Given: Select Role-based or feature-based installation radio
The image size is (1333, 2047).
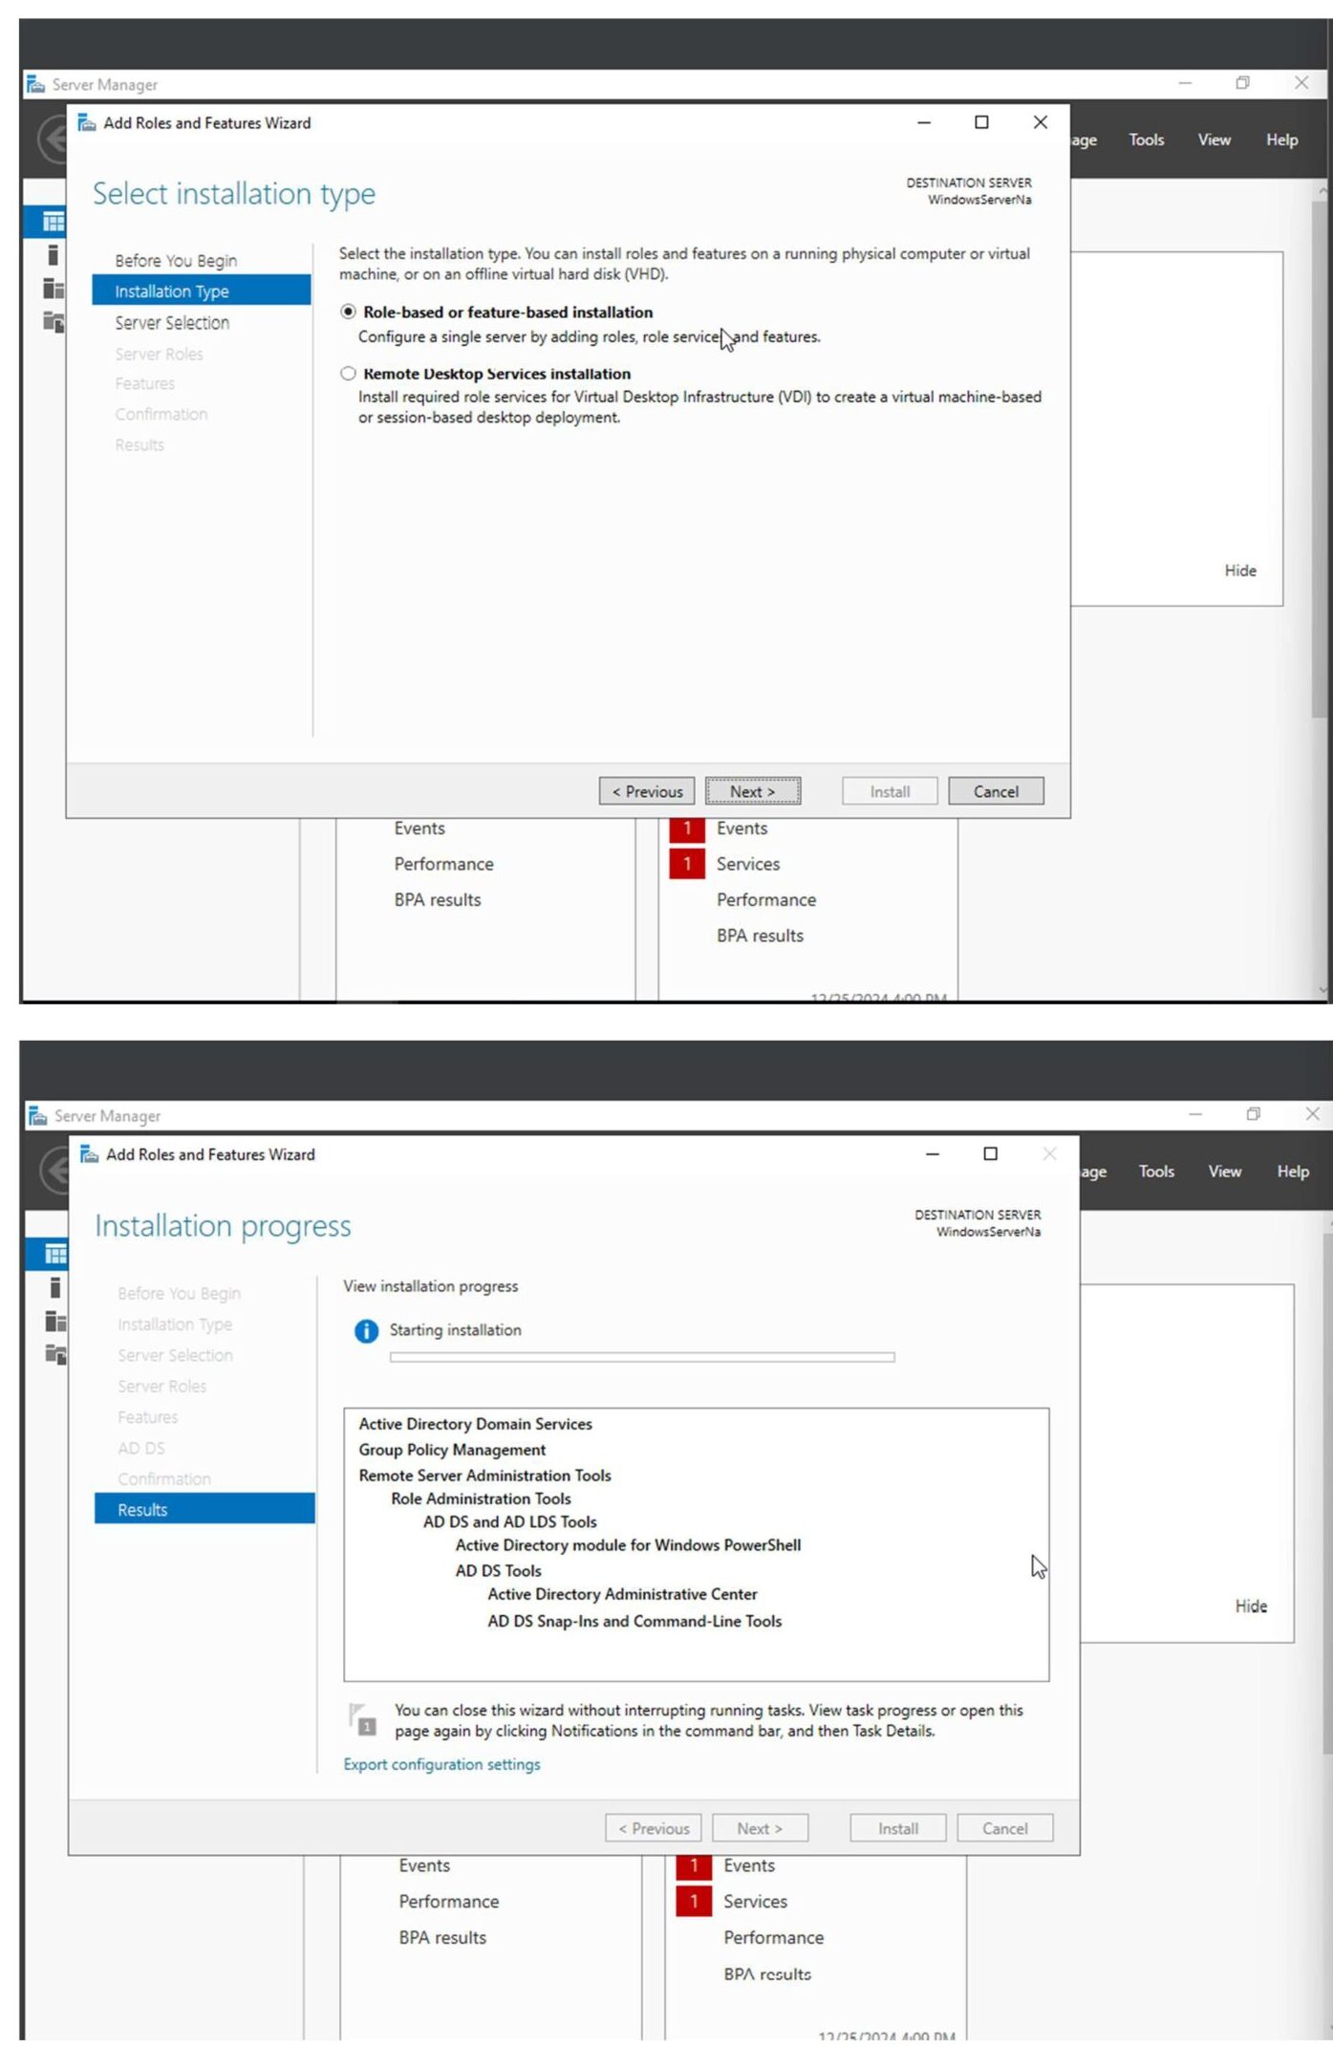Looking at the screenshot, I should (x=348, y=312).
